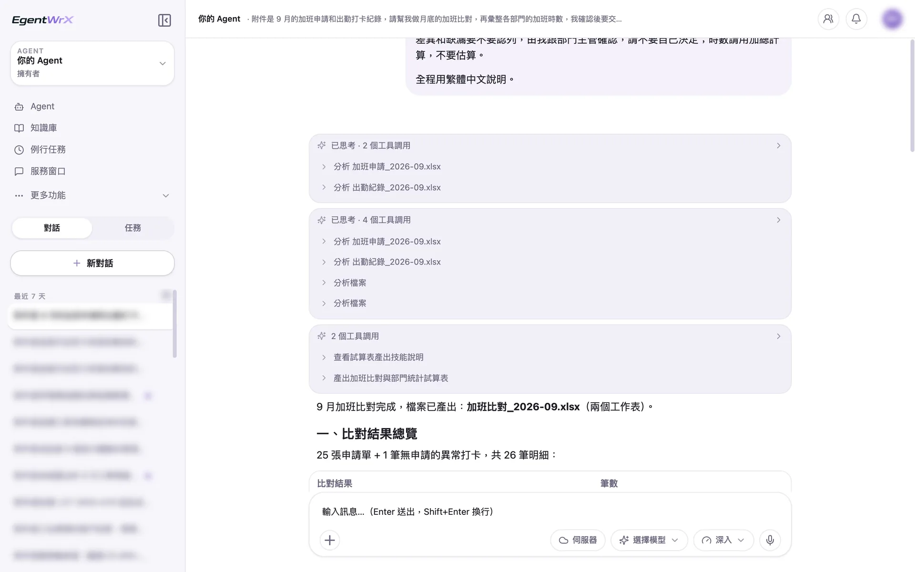Click the Agent robot icon in the sidebar

(19, 107)
